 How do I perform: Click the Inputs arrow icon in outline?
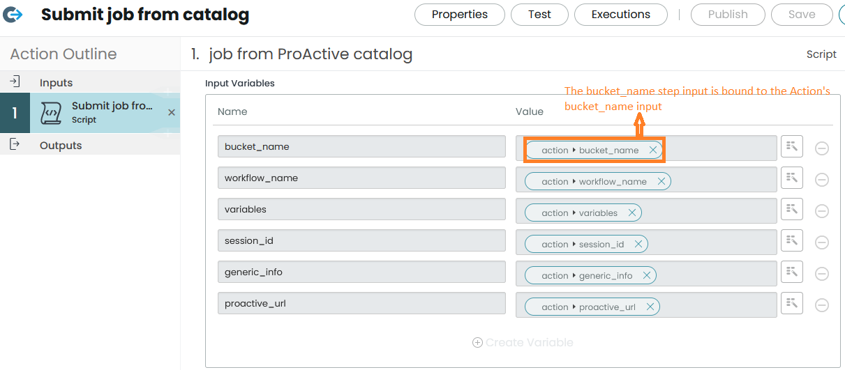[x=15, y=82]
